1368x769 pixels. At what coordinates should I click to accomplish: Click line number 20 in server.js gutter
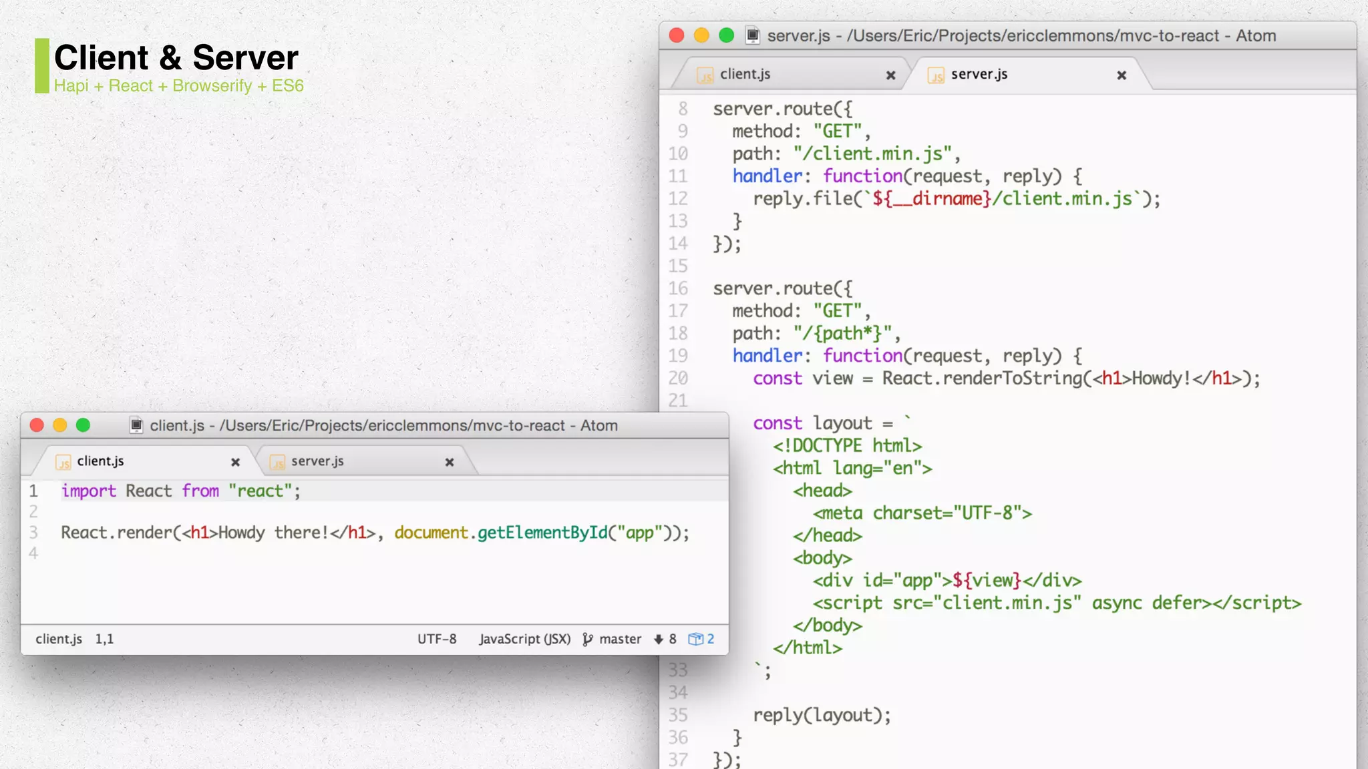pyautogui.click(x=678, y=378)
